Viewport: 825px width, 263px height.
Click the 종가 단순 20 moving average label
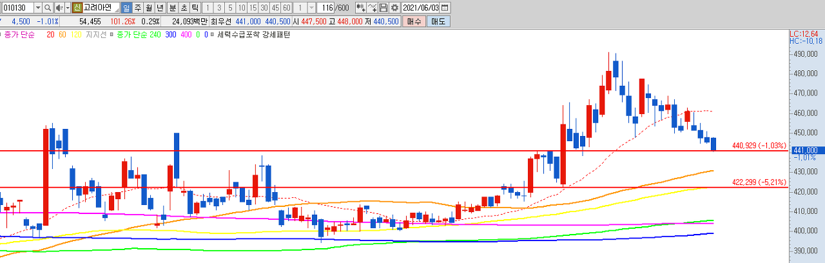pyautogui.click(x=29, y=34)
